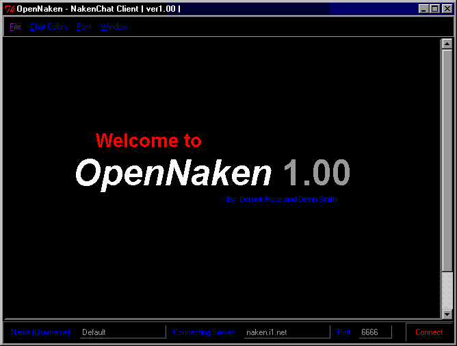Open the Font menu
The width and height of the screenshot is (457, 346).
click(84, 27)
